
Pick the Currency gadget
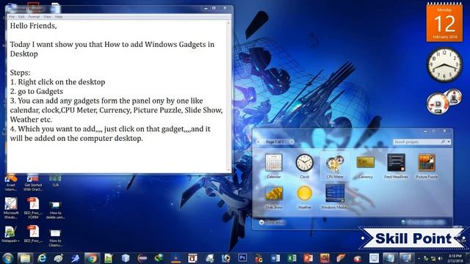click(366, 166)
